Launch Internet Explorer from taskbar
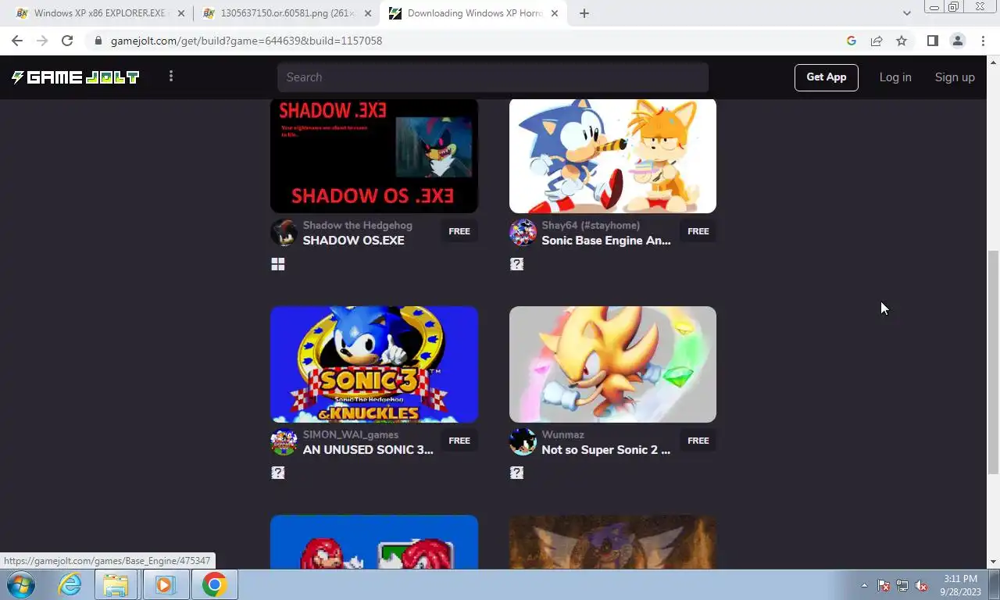 coord(70,584)
